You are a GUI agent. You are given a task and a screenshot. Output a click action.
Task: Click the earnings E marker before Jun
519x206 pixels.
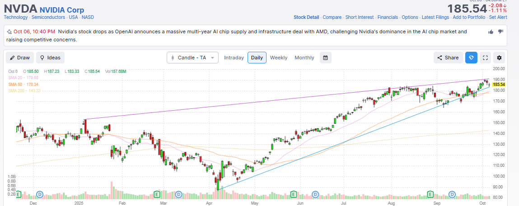pos(293,194)
